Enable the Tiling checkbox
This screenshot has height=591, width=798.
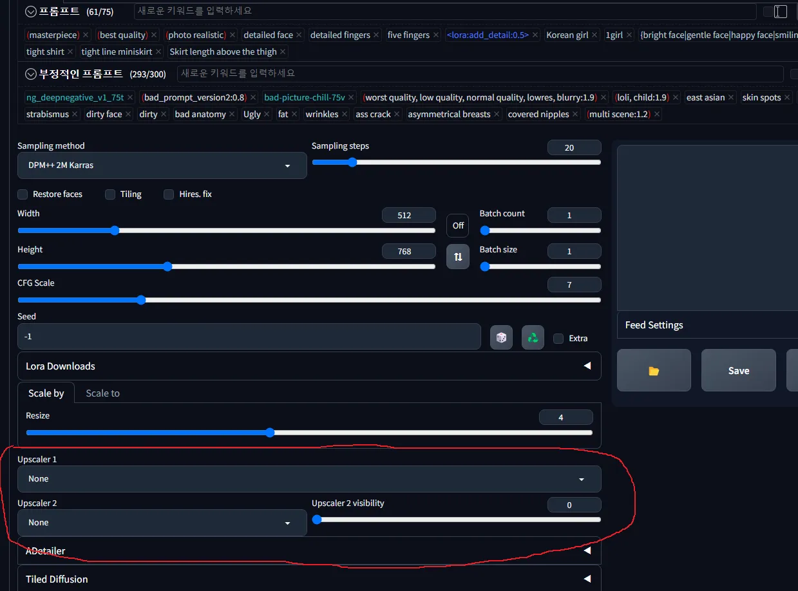click(110, 194)
